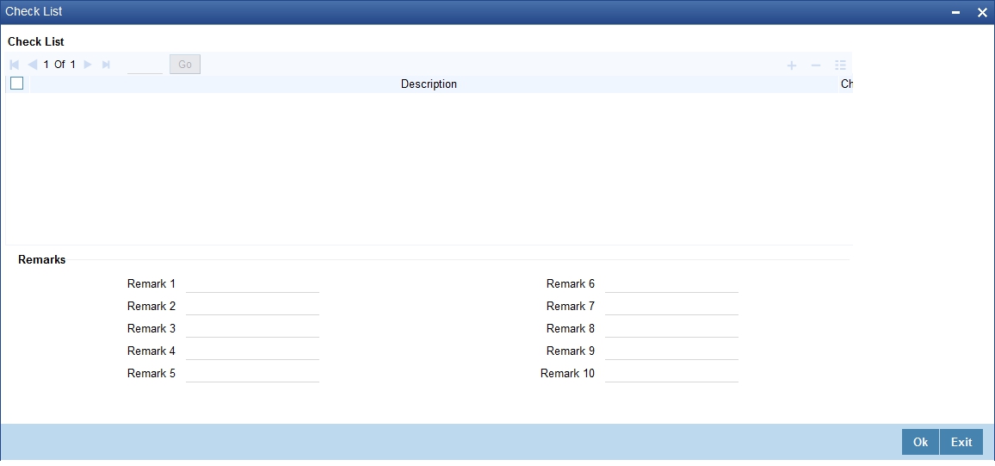Focus the Remark 4 field
This screenshot has height=466, width=995.
point(252,351)
